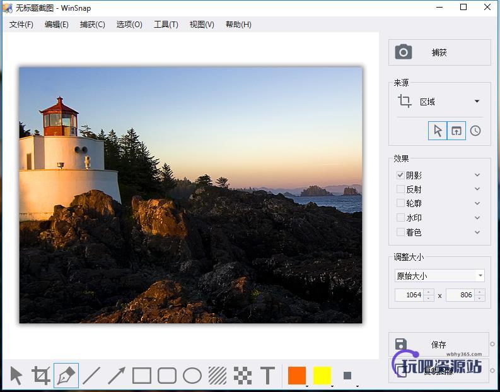Select the Rounded Rectangle tool
500x392 pixels.
coord(167,376)
